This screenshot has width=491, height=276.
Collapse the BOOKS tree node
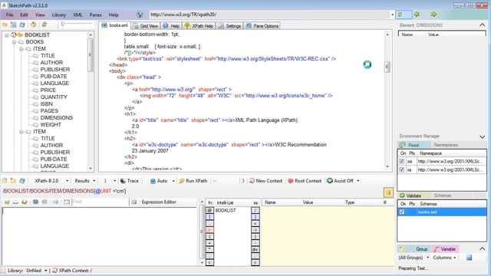[x=14, y=42]
